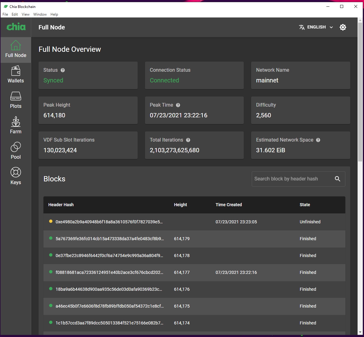Open the Farm section
The width and height of the screenshot is (364, 337).
[16, 125]
